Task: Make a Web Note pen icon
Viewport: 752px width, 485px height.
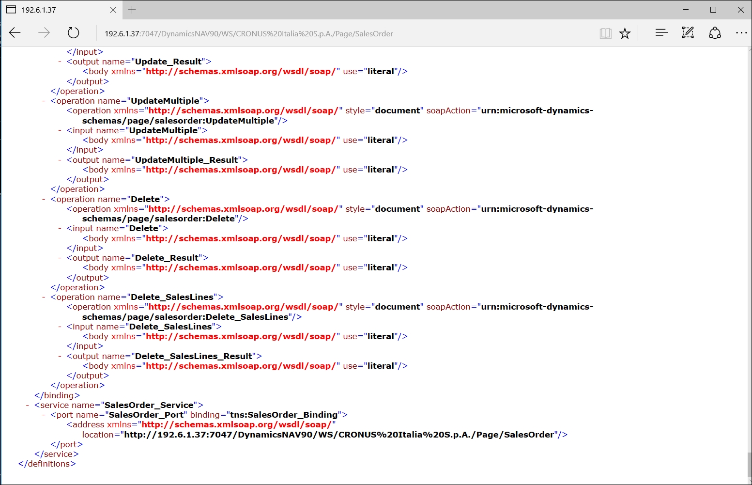Action: pos(688,33)
